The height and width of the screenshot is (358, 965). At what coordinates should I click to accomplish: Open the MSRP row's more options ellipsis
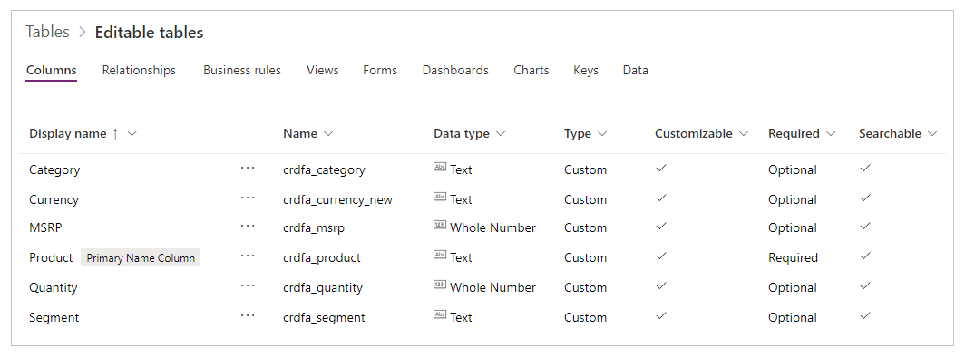(x=248, y=227)
